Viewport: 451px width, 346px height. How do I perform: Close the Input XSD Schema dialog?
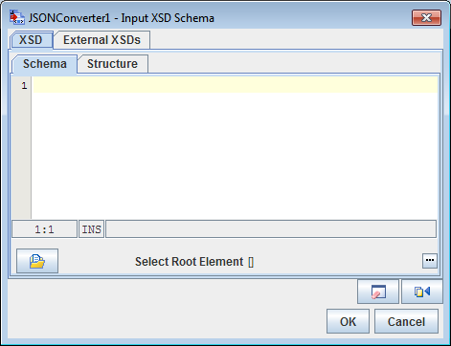point(426,17)
